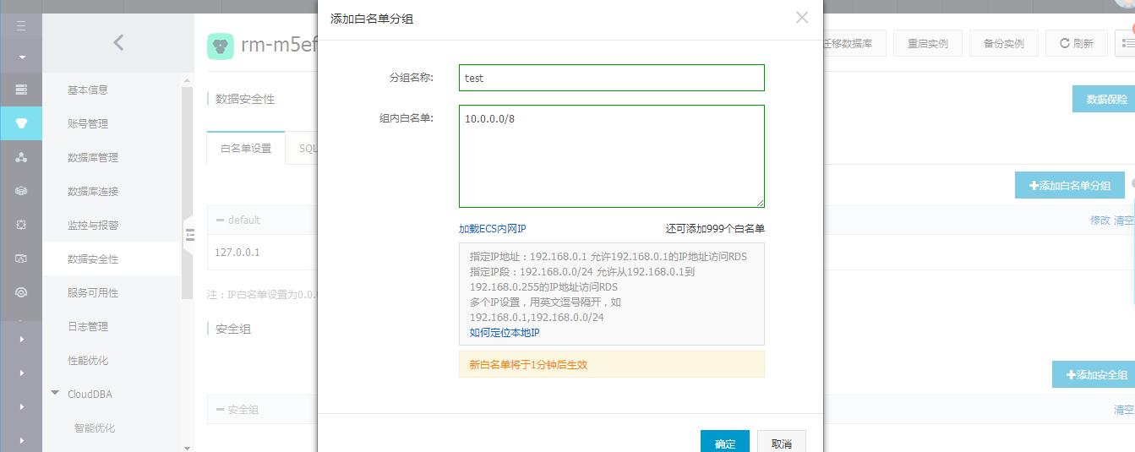Open 账号管理 in the instance menu
The image size is (1135, 452).
(x=88, y=123)
